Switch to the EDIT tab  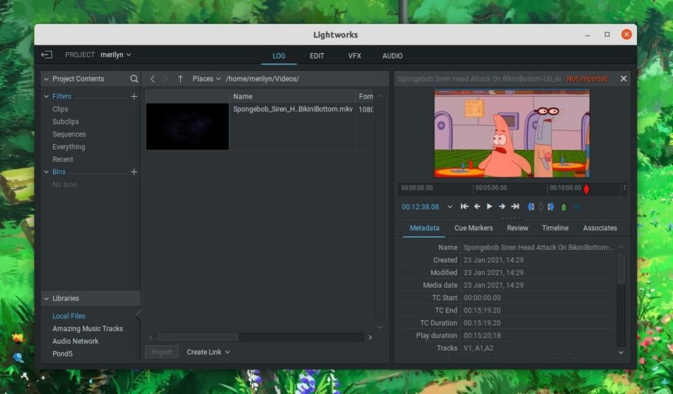pos(317,56)
